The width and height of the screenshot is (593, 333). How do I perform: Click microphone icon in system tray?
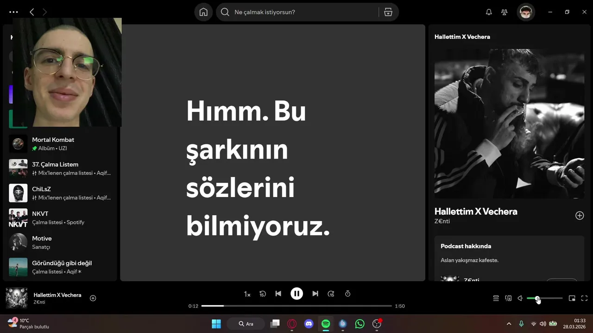pos(521,324)
